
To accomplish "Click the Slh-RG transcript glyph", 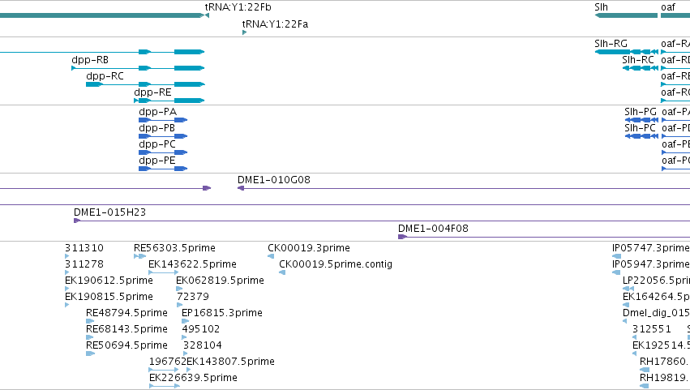I will pyautogui.click(x=627, y=52).
